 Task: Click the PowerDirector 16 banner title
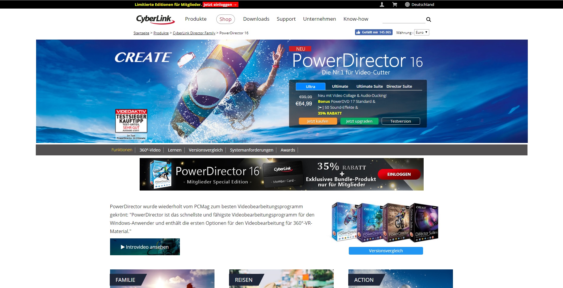pyautogui.click(x=357, y=61)
